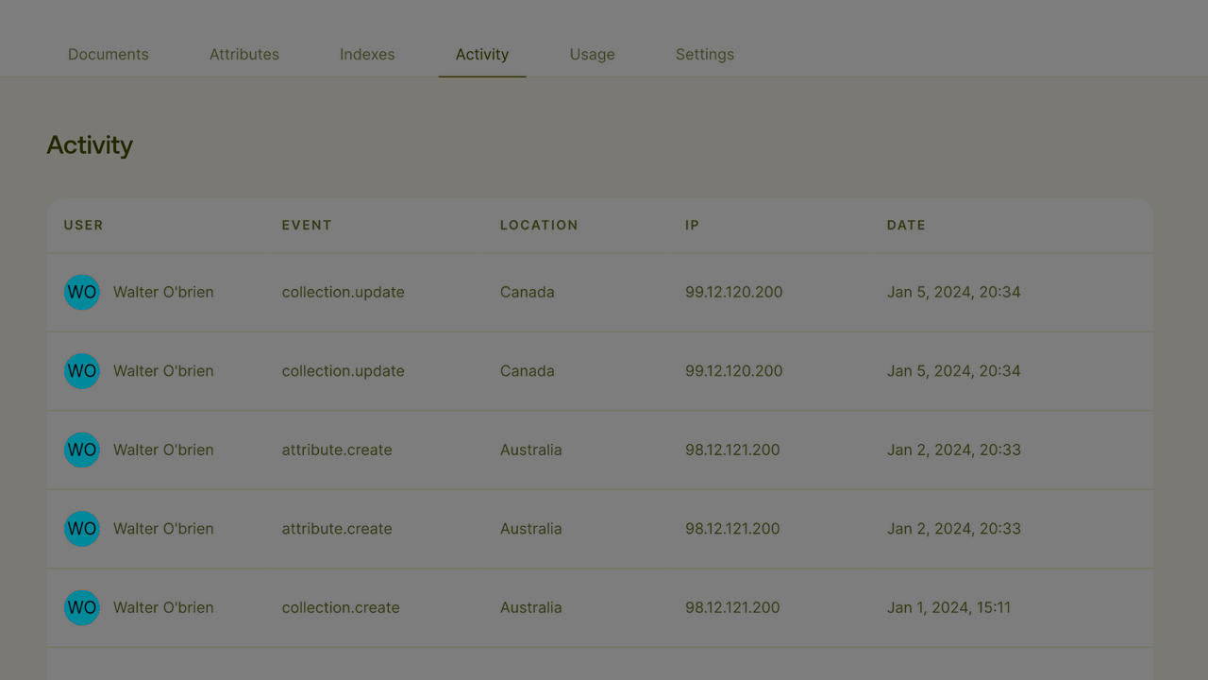Image resolution: width=1208 pixels, height=680 pixels.
Task: Sort by the USER column header
Action: (83, 225)
